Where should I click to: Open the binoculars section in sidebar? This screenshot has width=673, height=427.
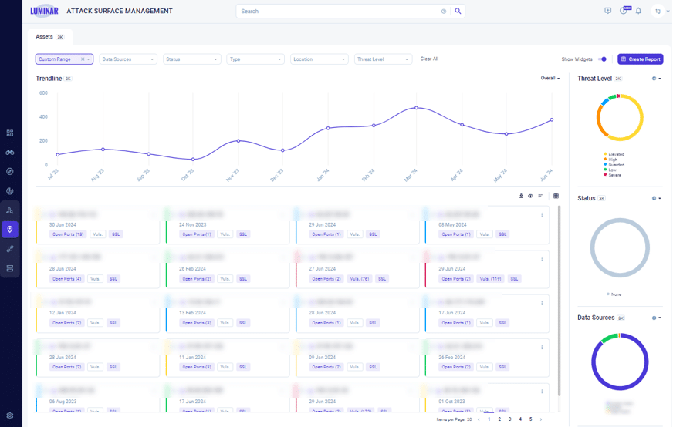point(10,153)
